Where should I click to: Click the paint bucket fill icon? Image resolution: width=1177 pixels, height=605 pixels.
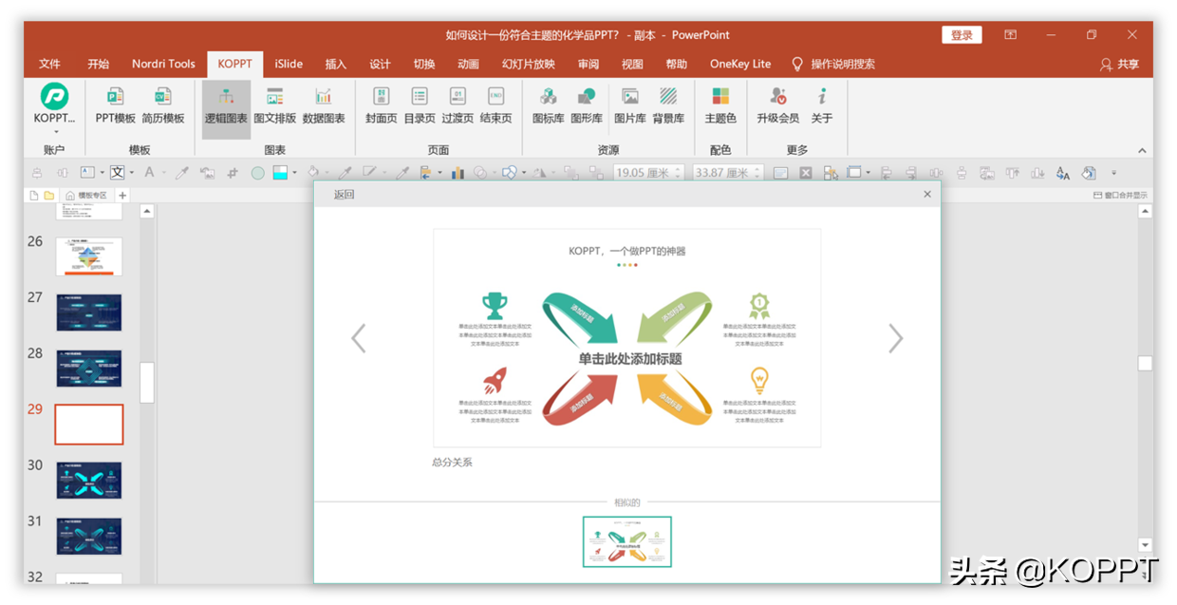pos(312,172)
